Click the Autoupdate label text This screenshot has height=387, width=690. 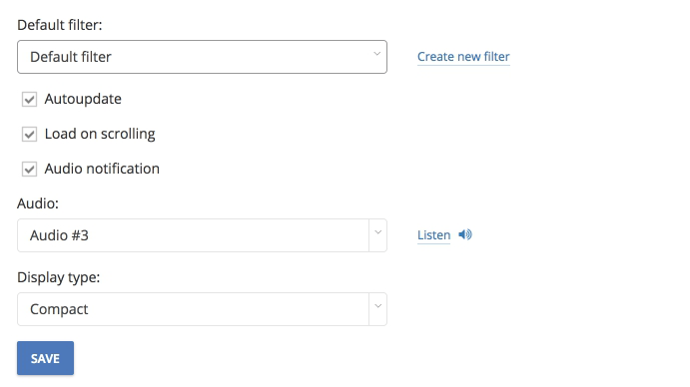pos(83,99)
